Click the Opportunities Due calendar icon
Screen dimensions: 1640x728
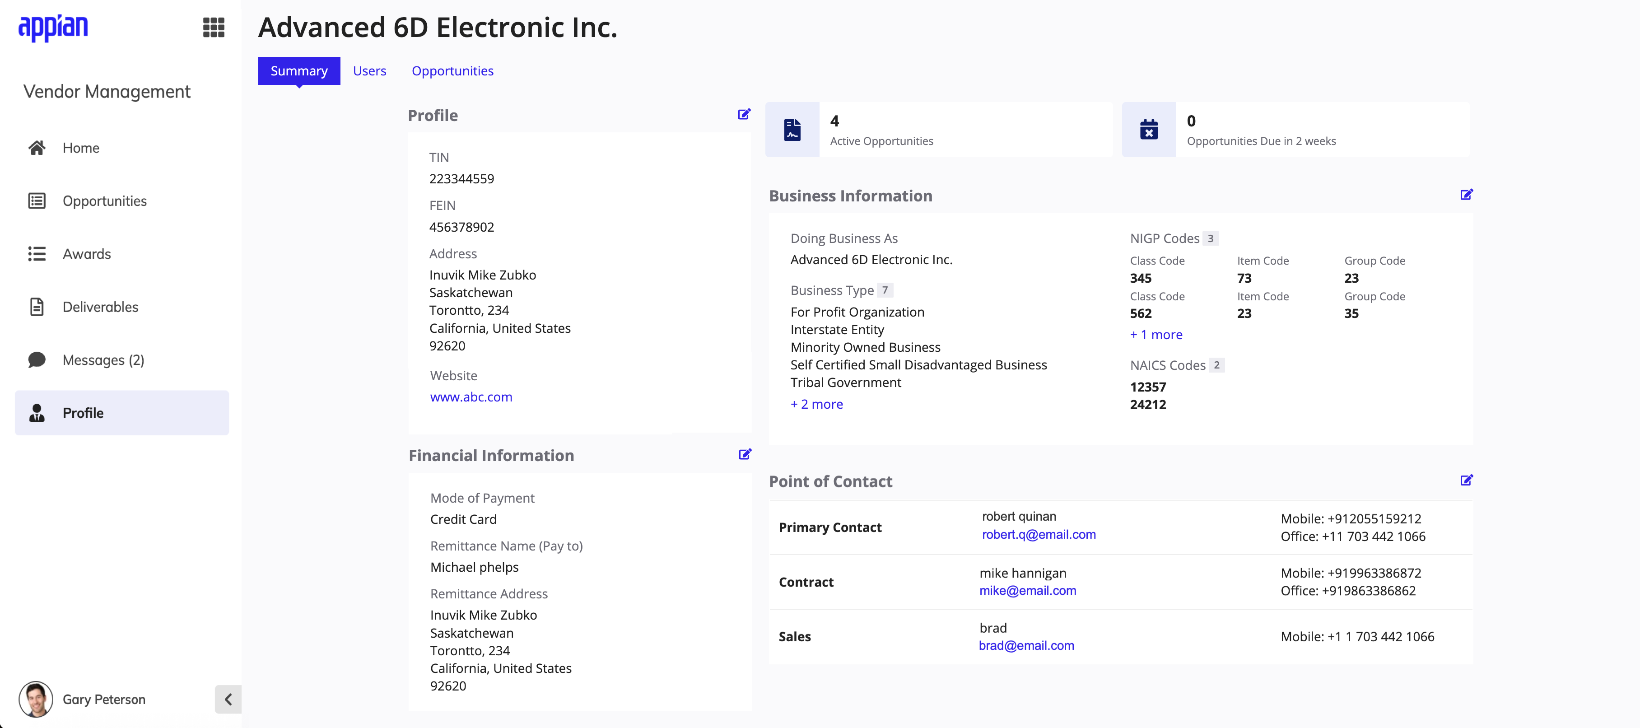[x=1149, y=130]
